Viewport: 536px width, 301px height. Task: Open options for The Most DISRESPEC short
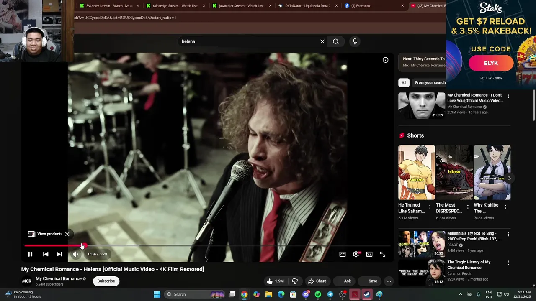[x=468, y=207]
